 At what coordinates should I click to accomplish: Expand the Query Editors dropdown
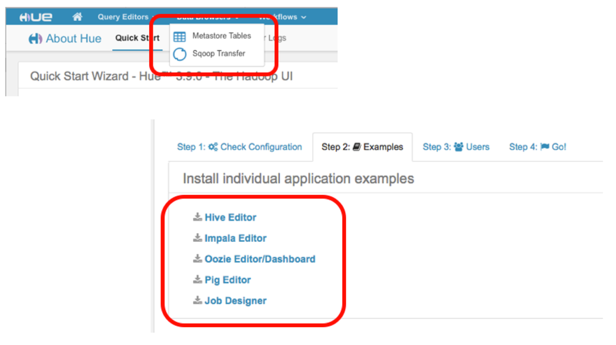(126, 17)
